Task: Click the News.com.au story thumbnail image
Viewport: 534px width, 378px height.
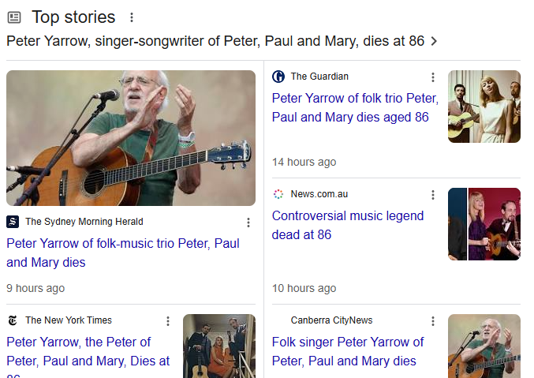Action: point(484,224)
